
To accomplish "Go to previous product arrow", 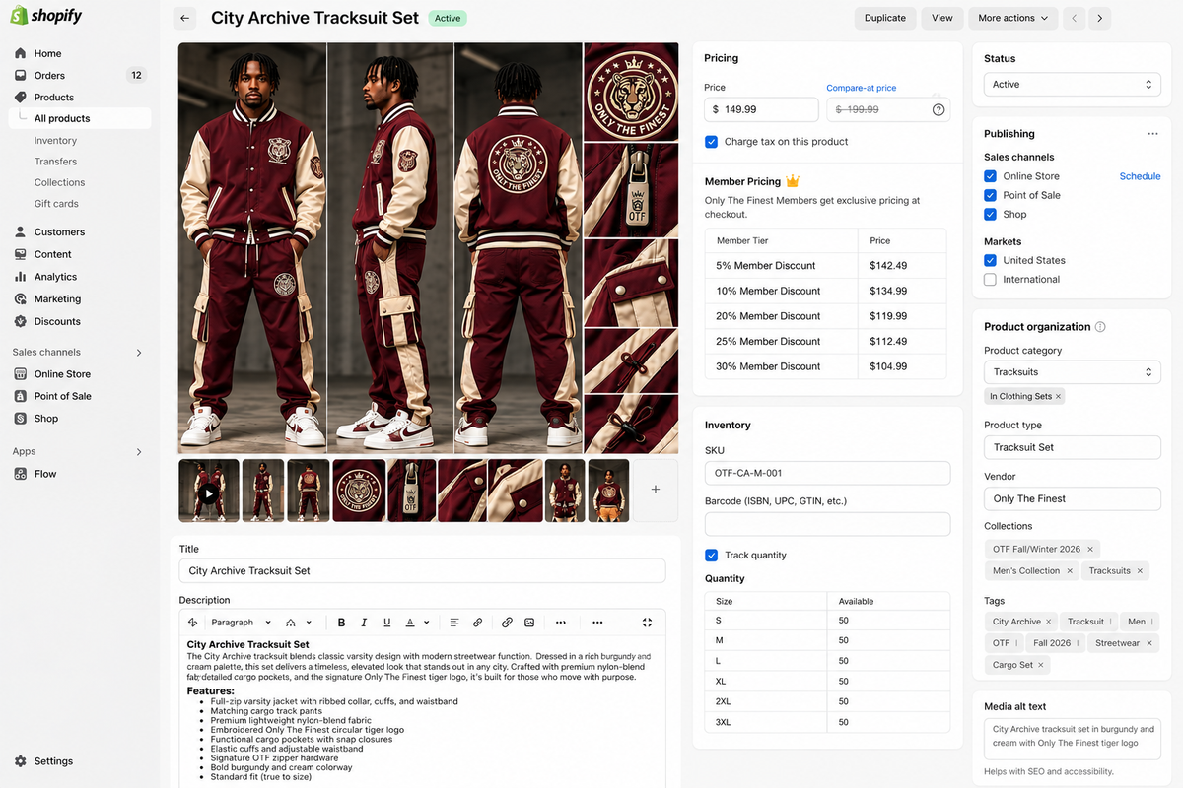I will 1076,18.
